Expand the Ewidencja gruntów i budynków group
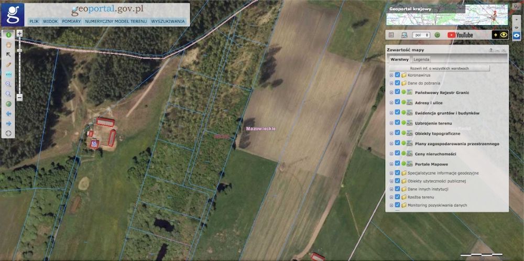Screen dimensions: 524x261 click(391, 113)
